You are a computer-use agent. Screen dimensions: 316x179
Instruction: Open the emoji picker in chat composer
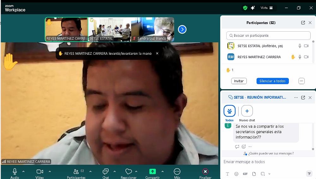pos(236,174)
